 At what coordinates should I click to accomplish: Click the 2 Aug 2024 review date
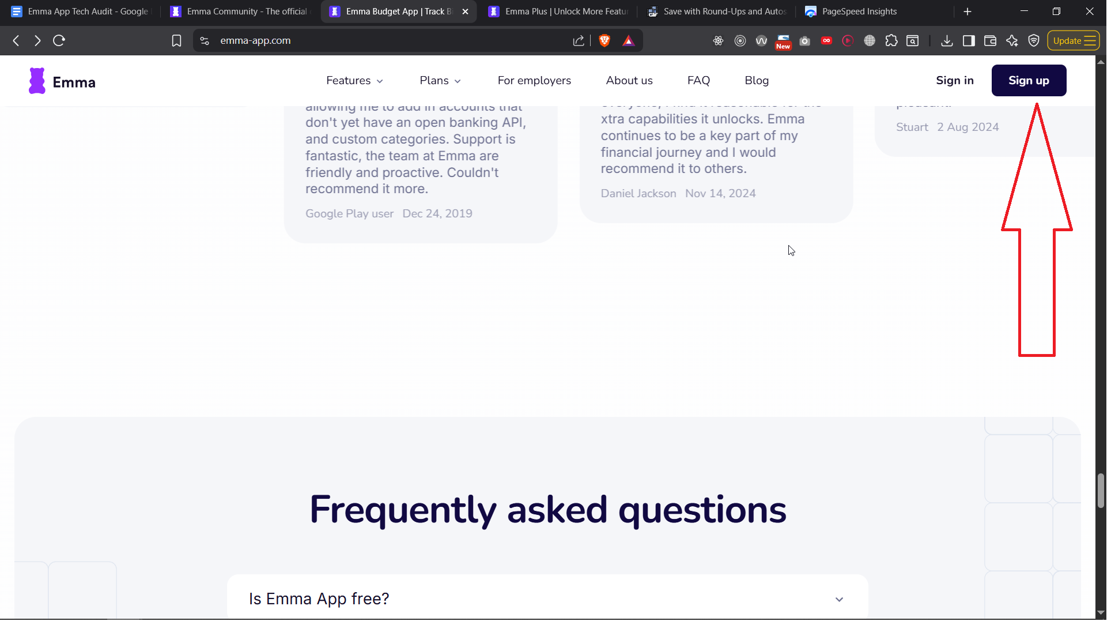(968, 127)
